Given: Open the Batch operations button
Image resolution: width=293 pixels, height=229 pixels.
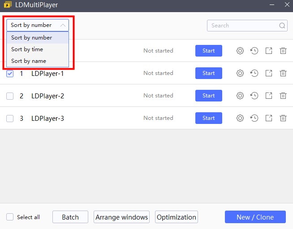Looking at the screenshot, I should point(70,217).
